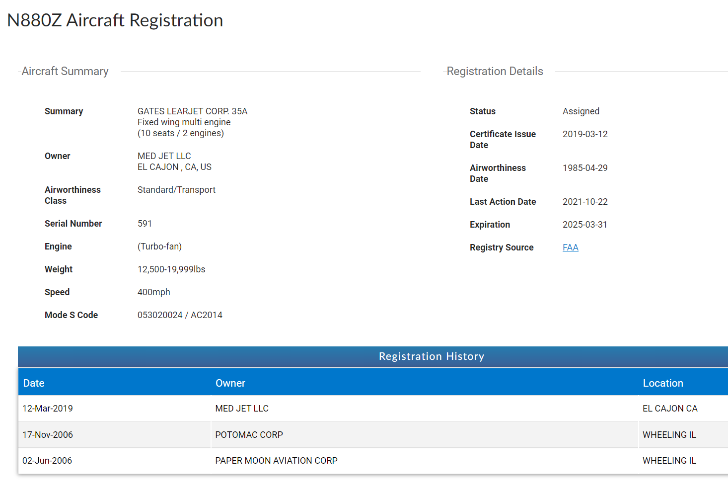728x496 pixels.
Task: Click the Status field label
Action: point(483,111)
